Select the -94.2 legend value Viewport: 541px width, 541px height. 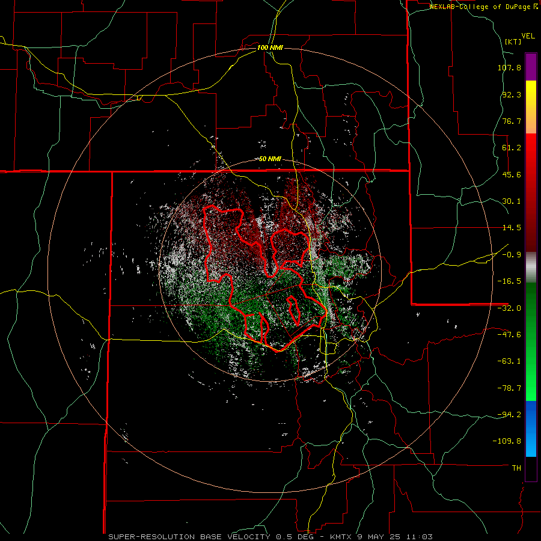(509, 414)
